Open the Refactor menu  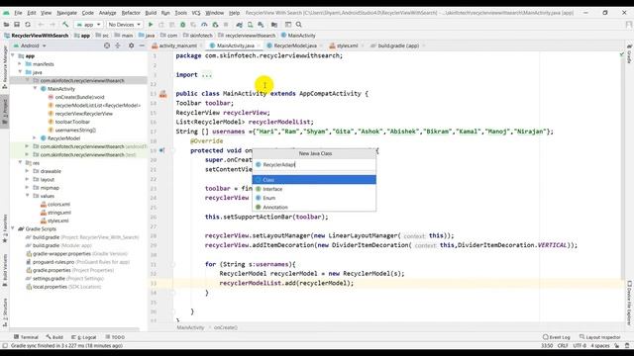(x=131, y=13)
